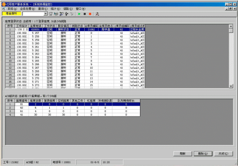Click the 刷新 button
Viewport: 238px width, 166px height.
[x=183, y=154]
